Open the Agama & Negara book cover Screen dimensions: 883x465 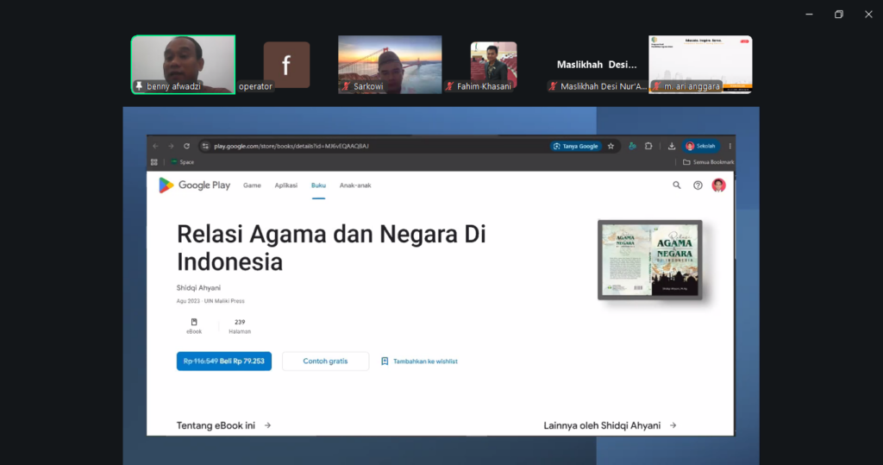[x=650, y=260]
